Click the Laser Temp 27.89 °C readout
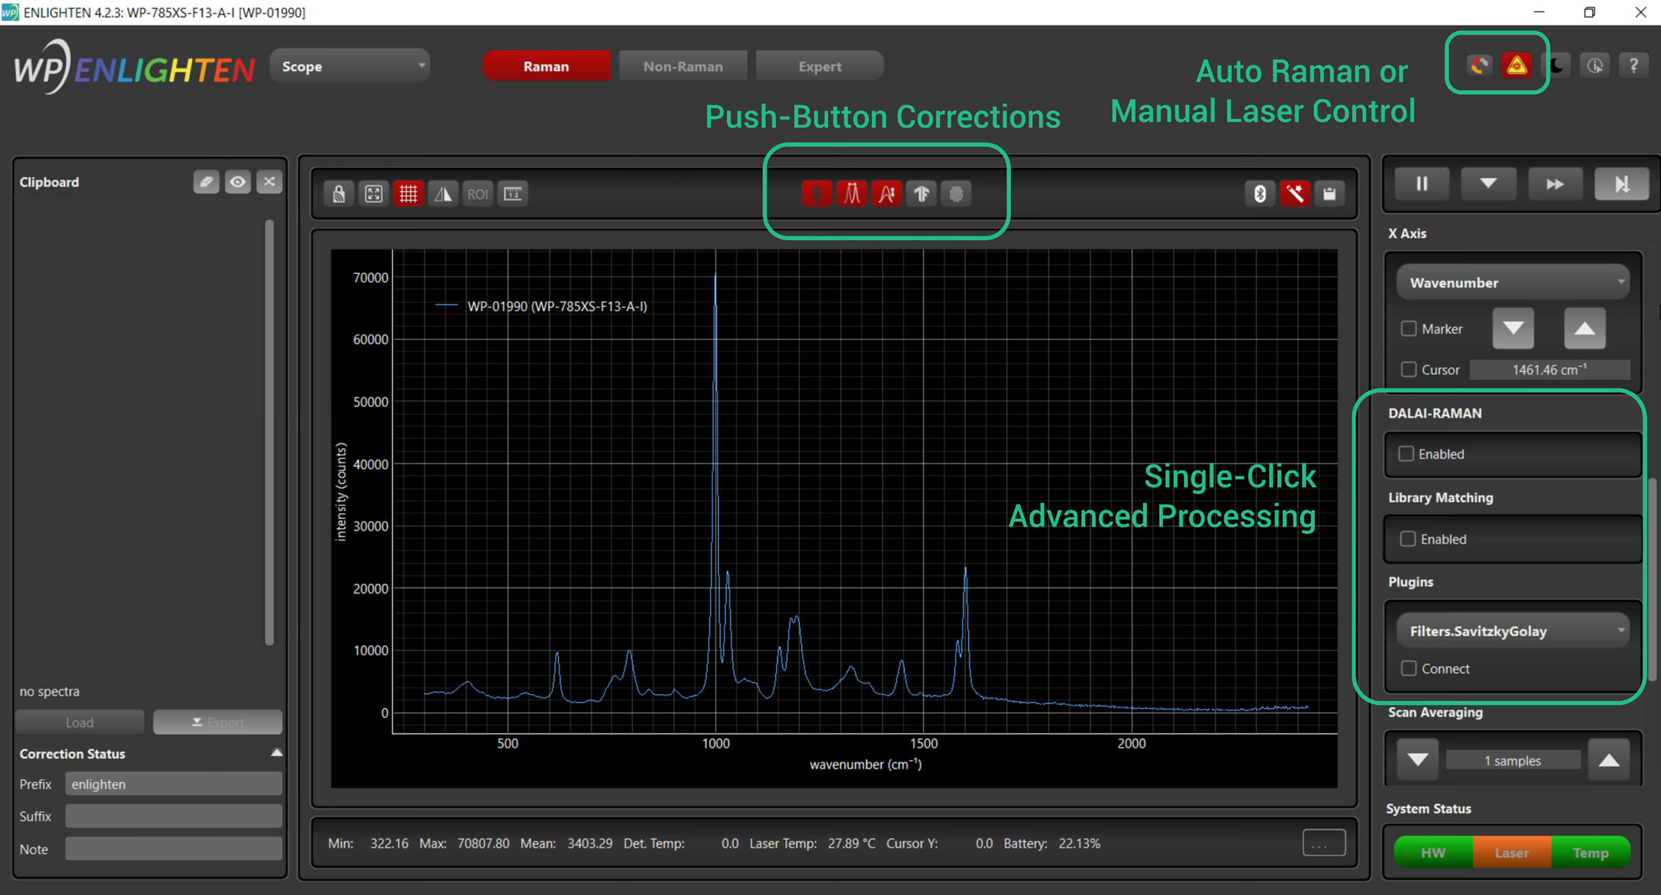This screenshot has height=895, width=1661. pos(813,843)
